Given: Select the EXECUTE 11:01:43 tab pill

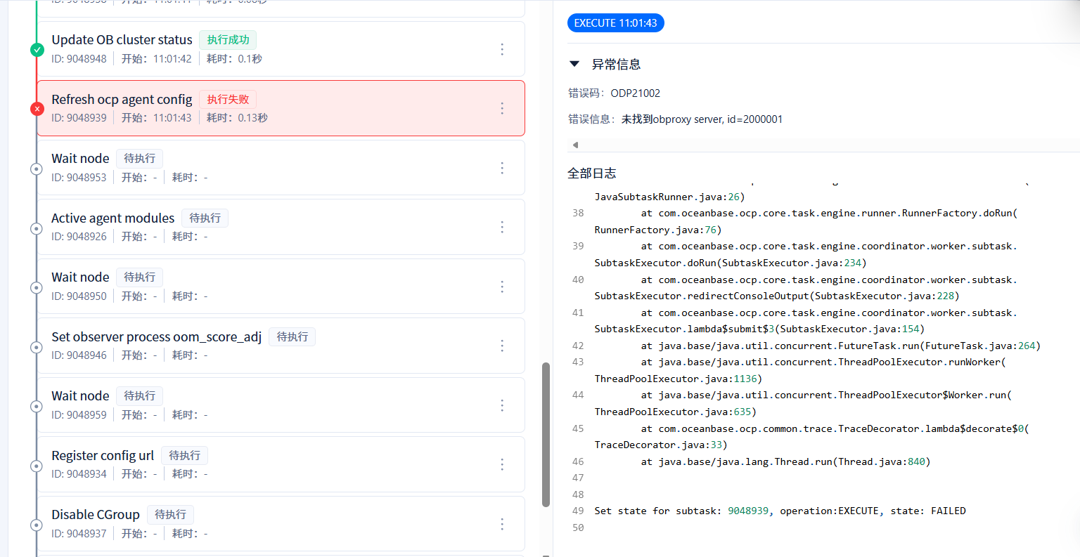Looking at the screenshot, I should click(616, 23).
